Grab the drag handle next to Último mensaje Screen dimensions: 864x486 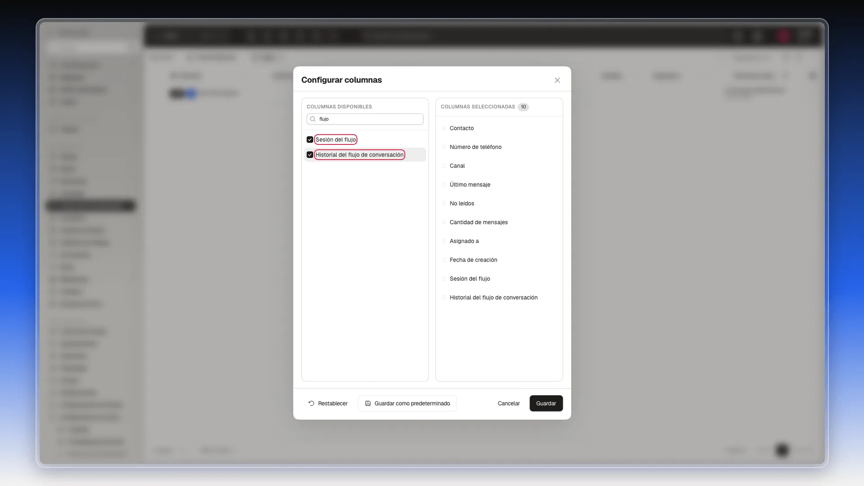pos(444,185)
